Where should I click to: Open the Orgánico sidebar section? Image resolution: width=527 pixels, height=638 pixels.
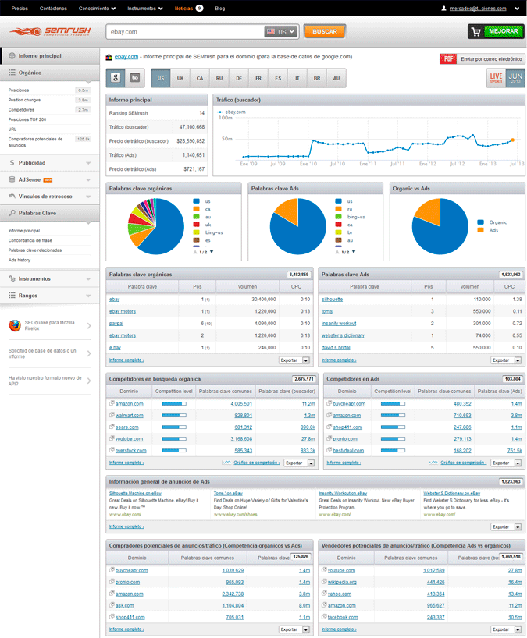coord(50,73)
